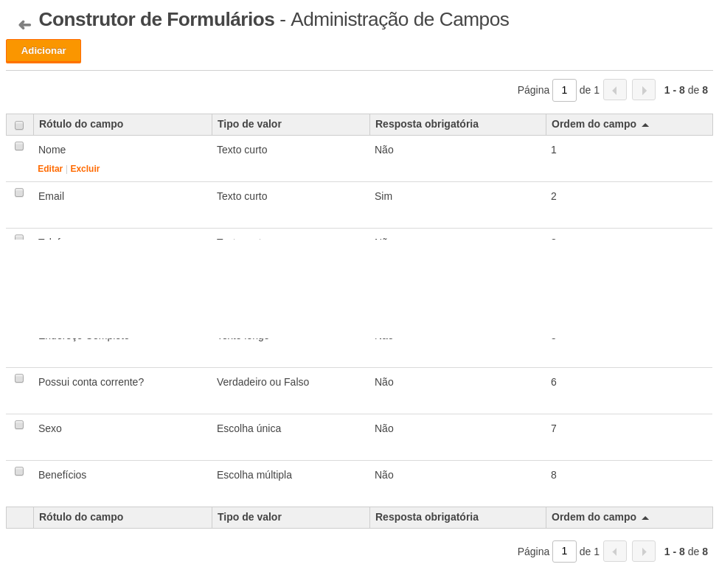The width and height of the screenshot is (719, 581).
Task: Click the bottom previous page arrow
Action: coord(615,552)
